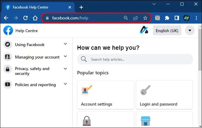Image resolution: width=202 pixels, height=128 pixels.
Task: Open the screenshot capture extension icon
Action: pyautogui.click(x=157, y=18)
